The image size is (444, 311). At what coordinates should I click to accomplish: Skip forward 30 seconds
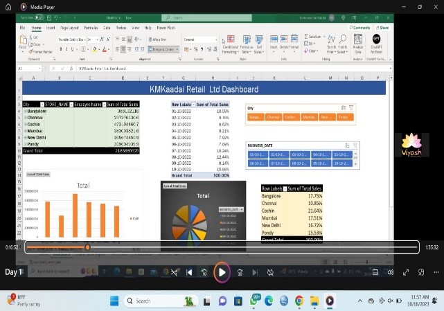coord(240,272)
